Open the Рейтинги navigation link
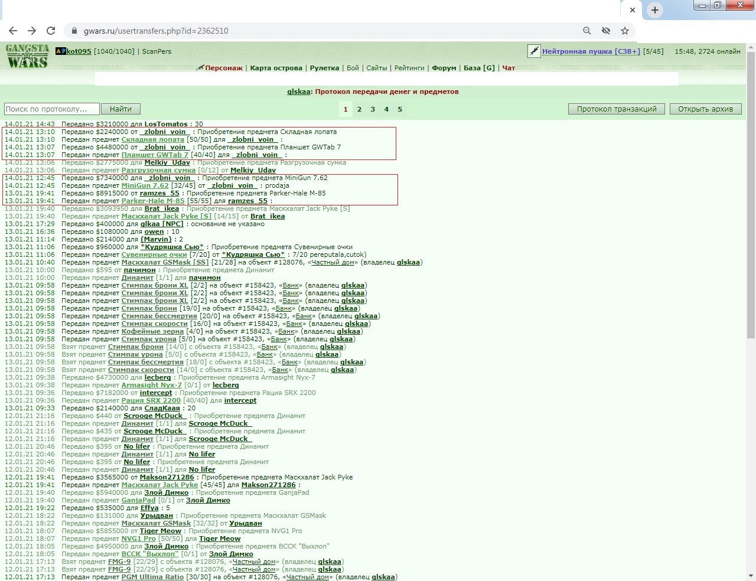 pyautogui.click(x=409, y=68)
